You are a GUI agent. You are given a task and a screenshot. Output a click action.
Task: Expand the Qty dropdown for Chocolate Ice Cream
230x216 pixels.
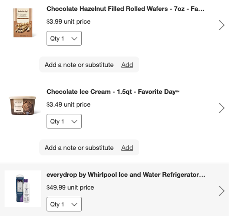click(64, 121)
